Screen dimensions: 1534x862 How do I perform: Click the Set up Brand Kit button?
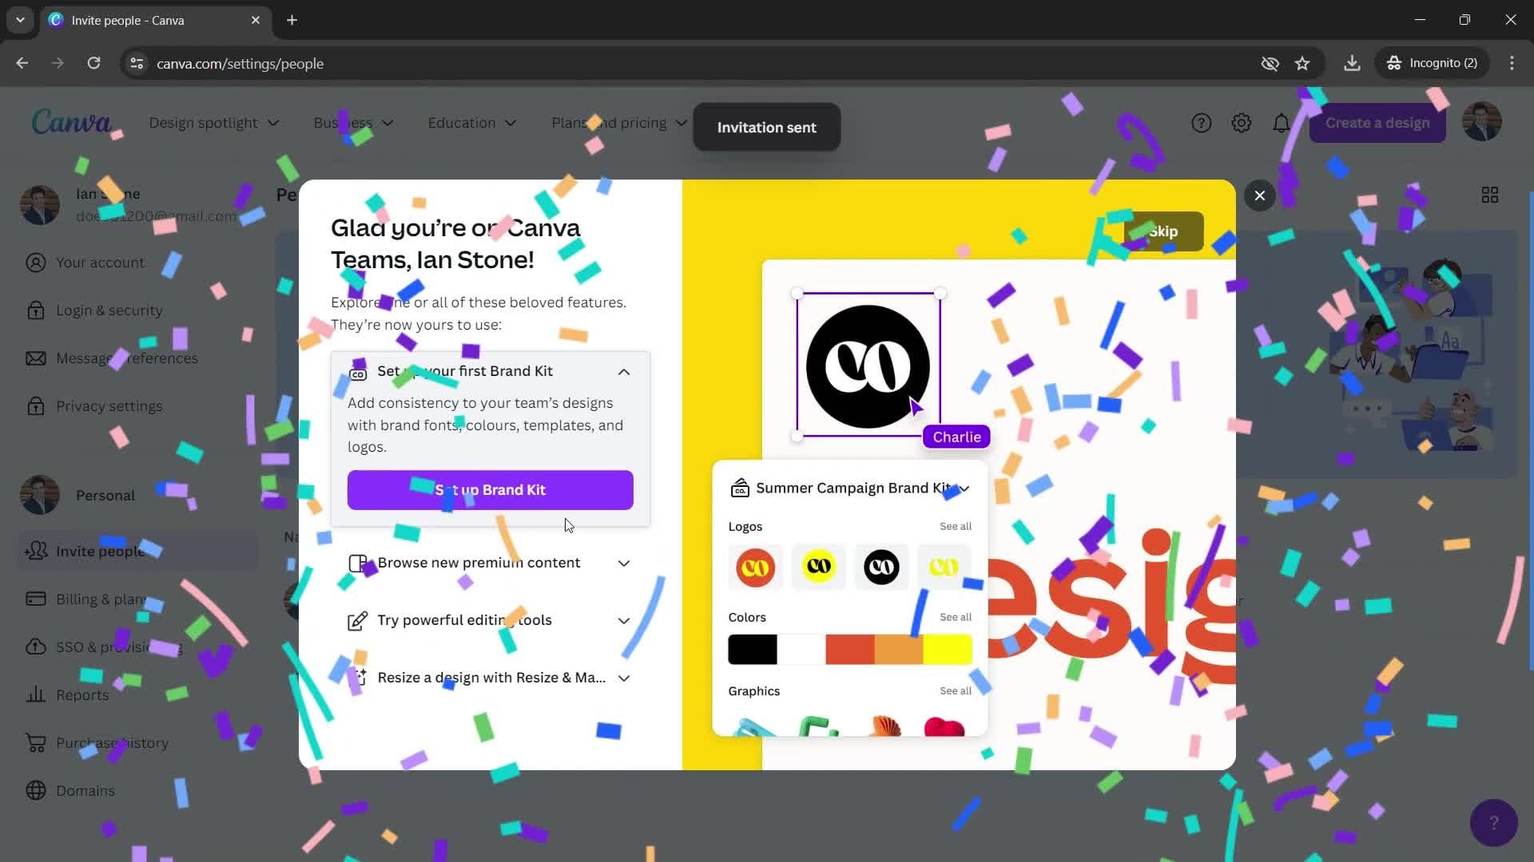click(490, 489)
